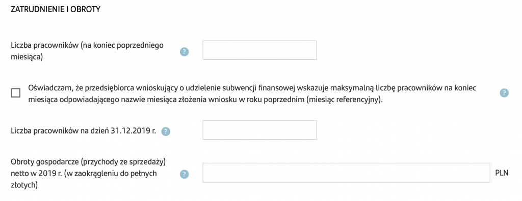Click the 'Liczba pracowników (na koniec poprzedniego miesiąca)' label
522x201 pixels.
(x=87, y=51)
